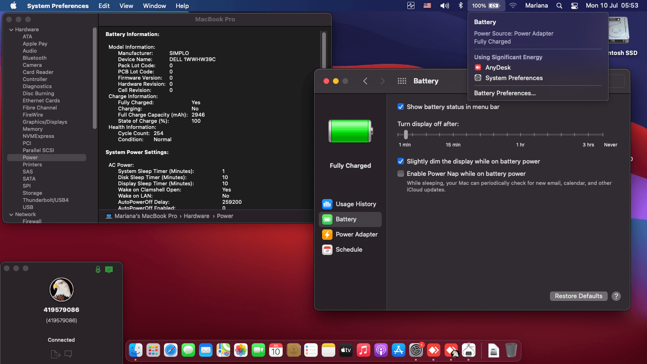The image size is (647, 364).
Task: Click the green lock icon in AnyDesk window
Action: tap(98, 269)
